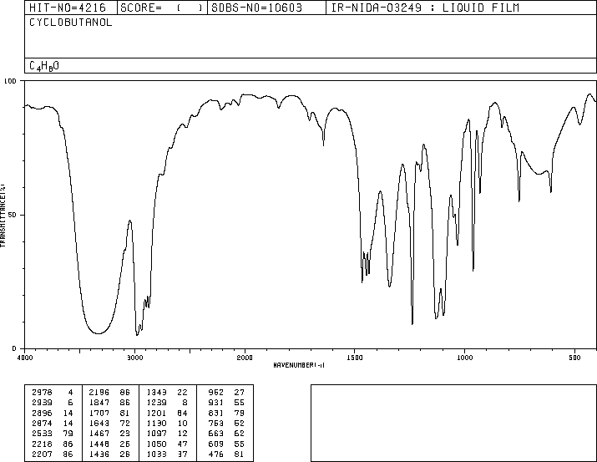Click the sharp absorption peak tip at 1239

coord(412,324)
